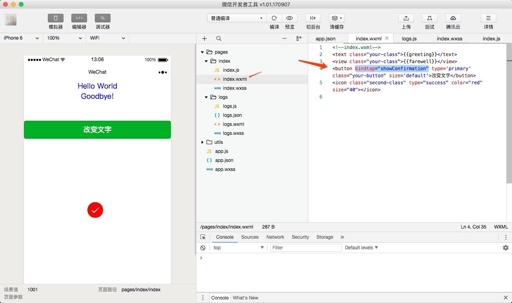Switch to the logs.js editor tab
The image size is (512, 303).
pyautogui.click(x=409, y=38)
